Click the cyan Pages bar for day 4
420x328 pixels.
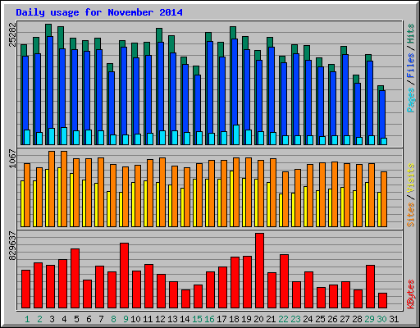coord(64,136)
